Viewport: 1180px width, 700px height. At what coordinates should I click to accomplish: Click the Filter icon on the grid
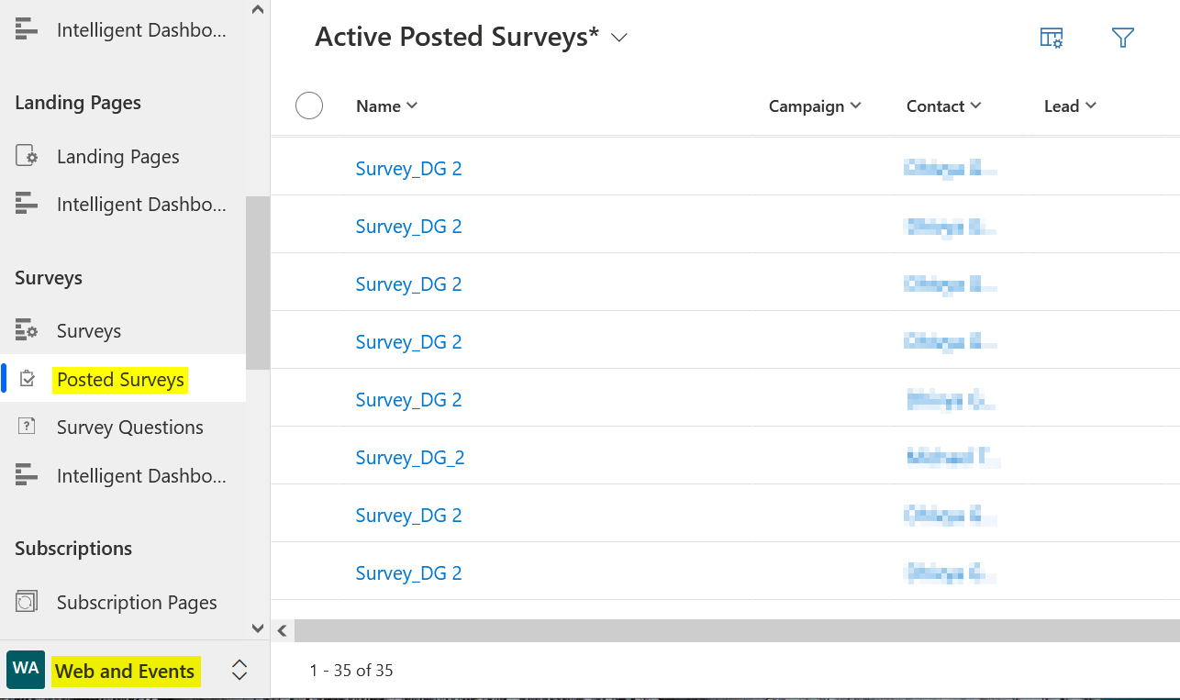pyautogui.click(x=1122, y=38)
